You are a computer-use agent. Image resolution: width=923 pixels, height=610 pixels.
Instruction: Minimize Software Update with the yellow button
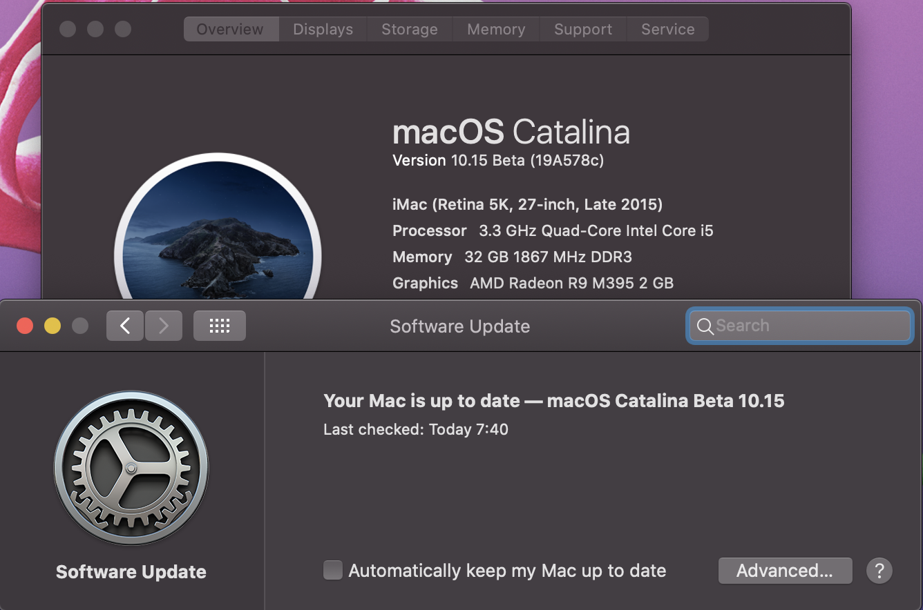click(x=53, y=326)
